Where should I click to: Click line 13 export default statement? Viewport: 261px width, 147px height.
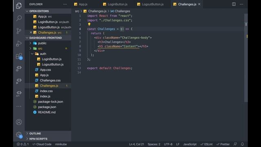point(110,68)
